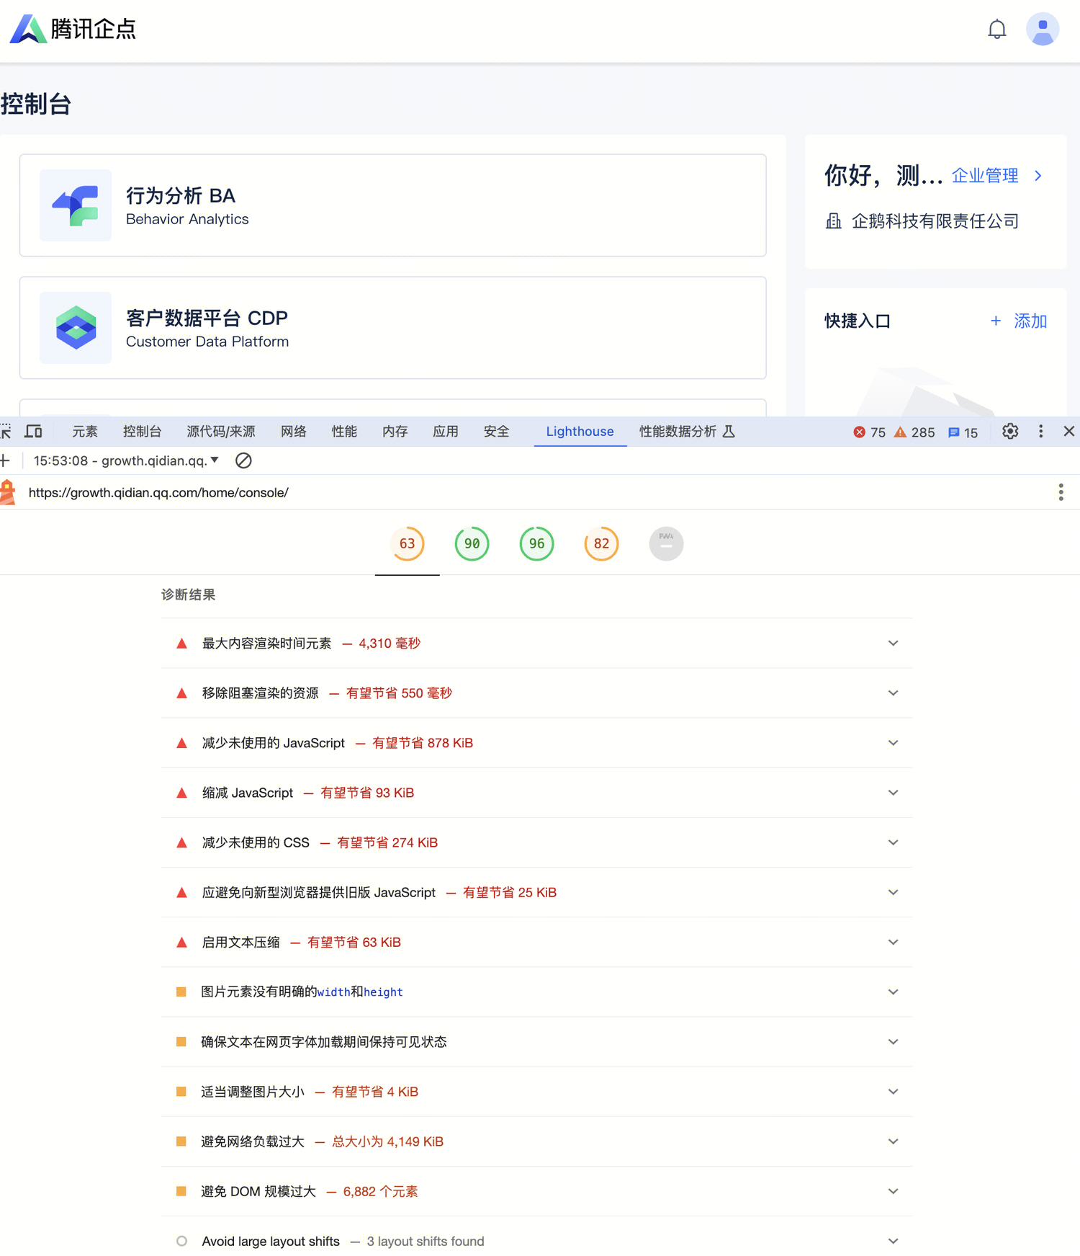Open DevTools more options menu

click(x=1040, y=431)
